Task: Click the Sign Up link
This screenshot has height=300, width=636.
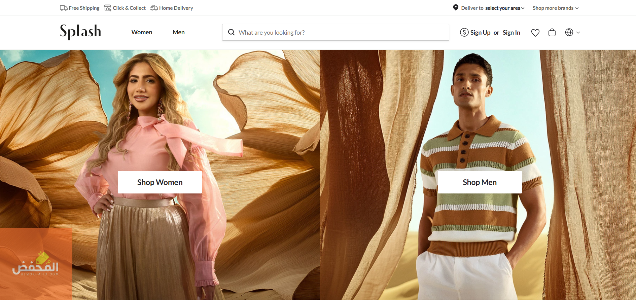Action: [480, 33]
